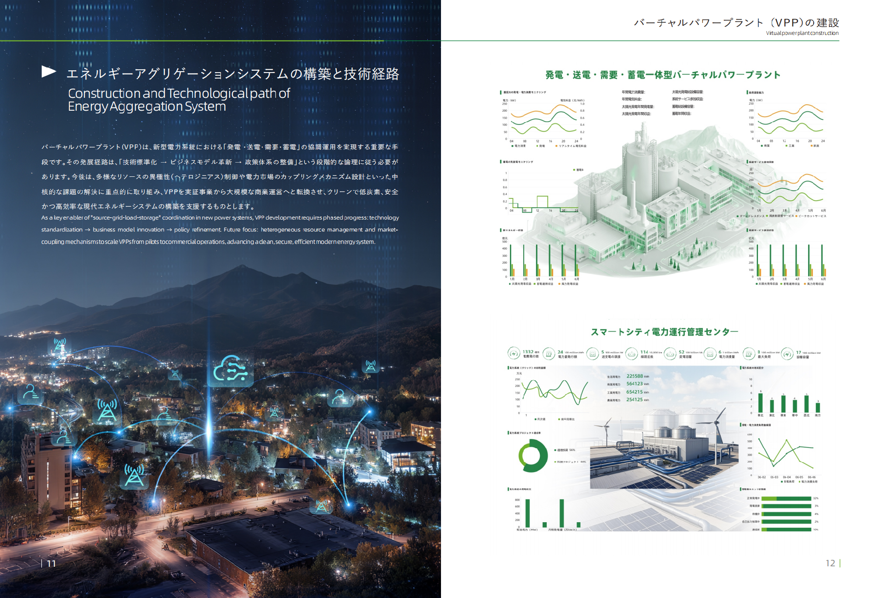Image resolution: width=882 pixels, height=598 pixels.
Task: Click the value 654215 kWh
Action: [638, 392]
